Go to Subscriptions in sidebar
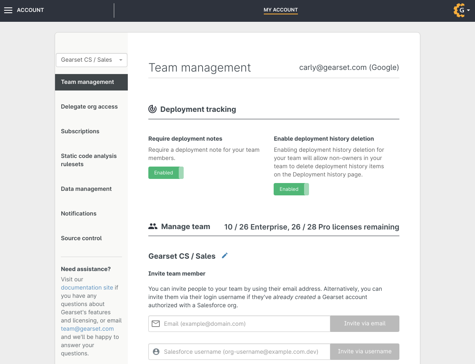 tap(80, 131)
